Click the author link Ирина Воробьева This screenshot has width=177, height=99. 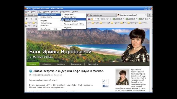[x=55, y=75]
